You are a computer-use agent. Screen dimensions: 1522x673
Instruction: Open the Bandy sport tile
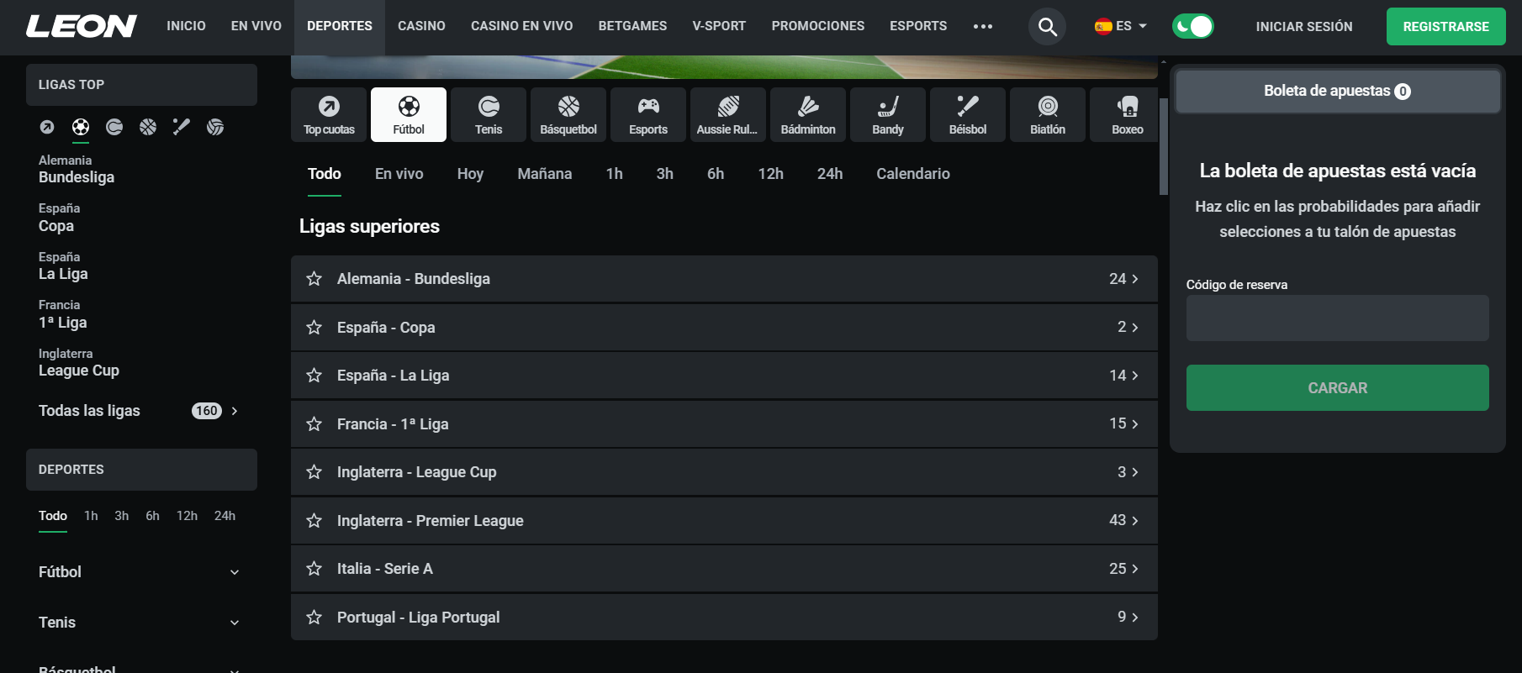pos(888,114)
